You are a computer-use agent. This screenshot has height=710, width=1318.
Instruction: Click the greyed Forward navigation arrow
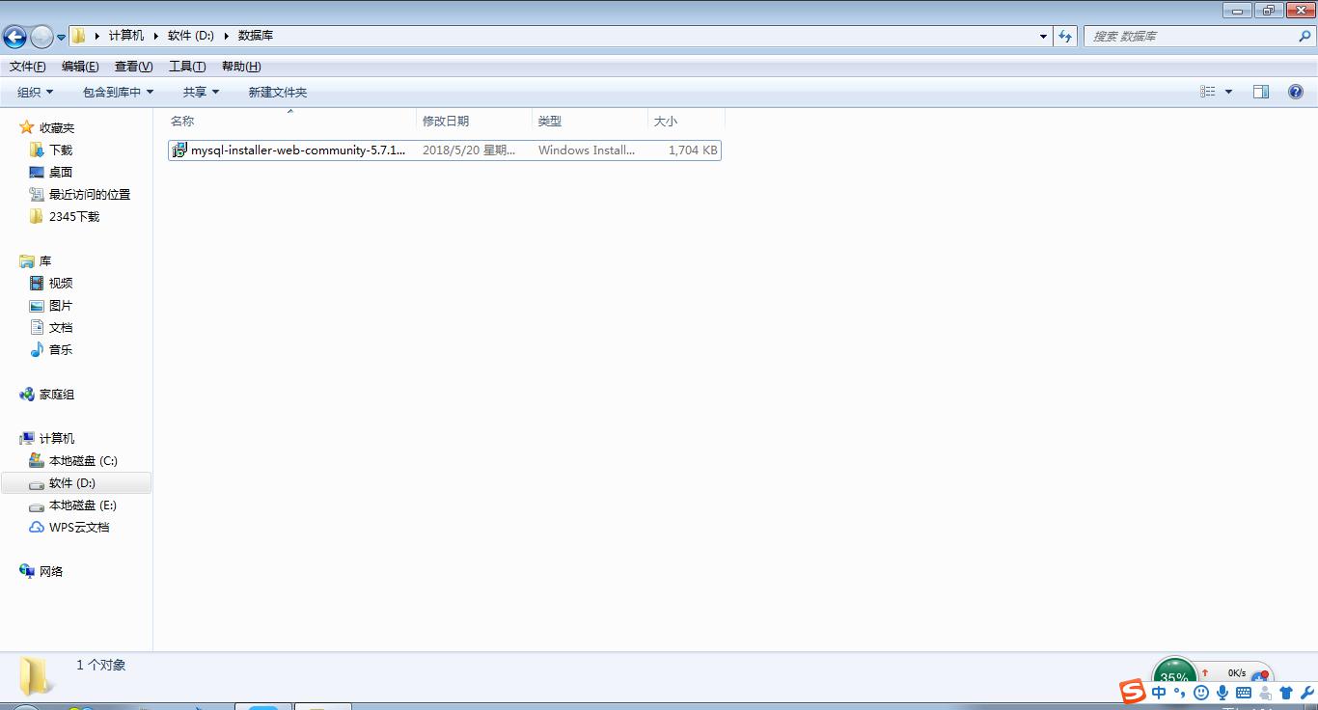[x=41, y=37]
